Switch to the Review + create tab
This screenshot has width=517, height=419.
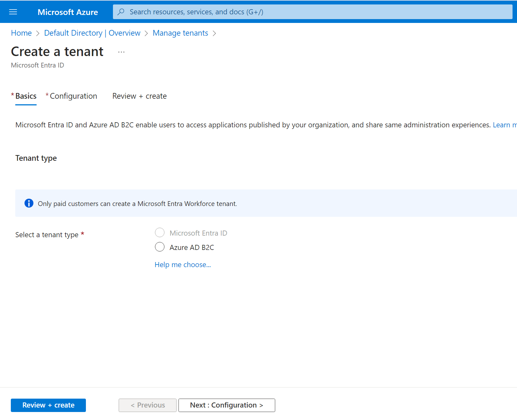(x=139, y=96)
